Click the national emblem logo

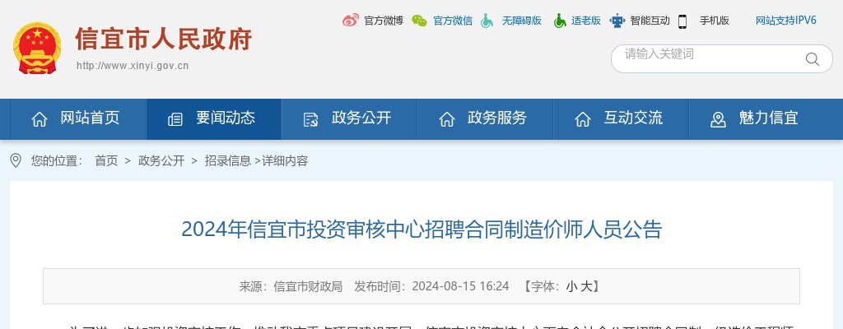(37, 48)
